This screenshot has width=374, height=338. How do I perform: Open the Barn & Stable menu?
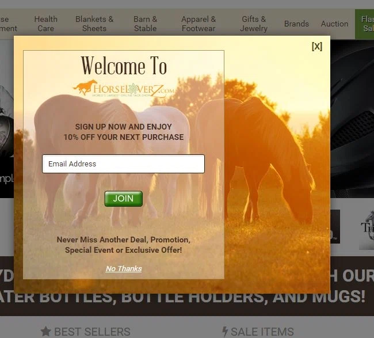coord(145,24)
